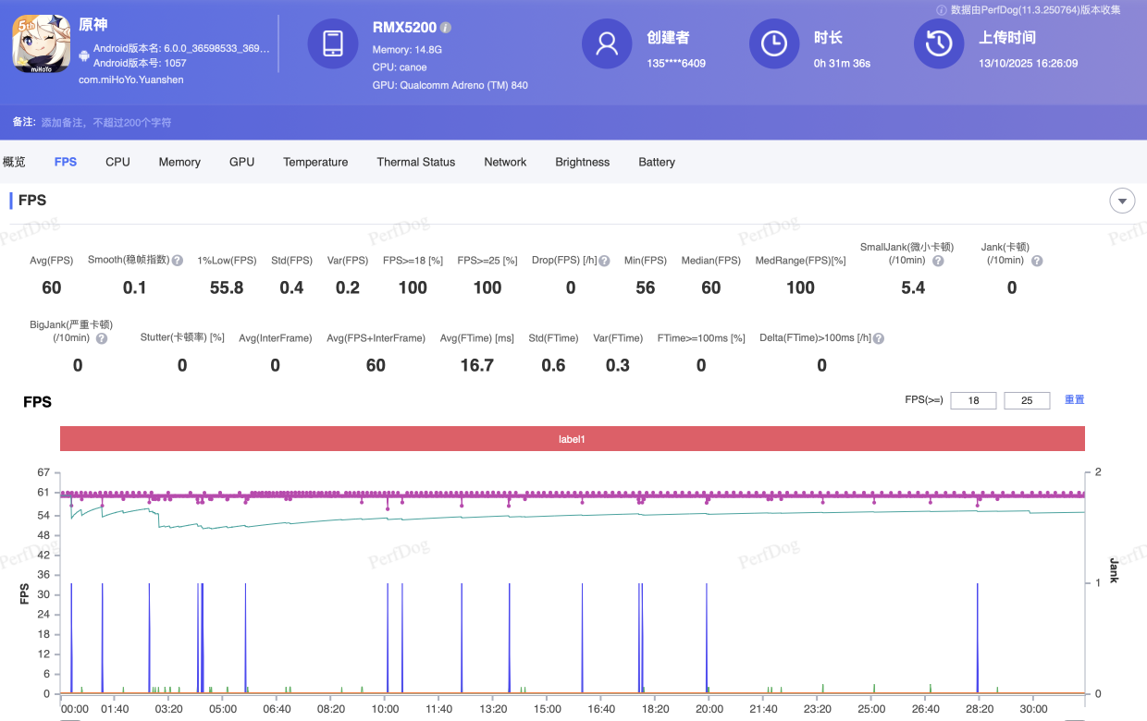1147x721 pixels.
Task: Click the phone device icon
Action: (x=333, y=43)
